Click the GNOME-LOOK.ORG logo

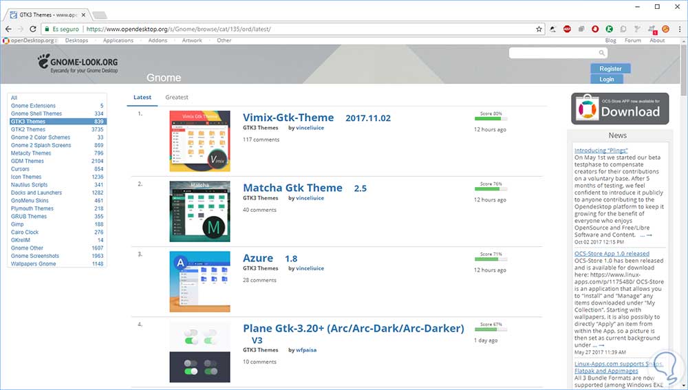pyautogui.click(x=78, y=63)
